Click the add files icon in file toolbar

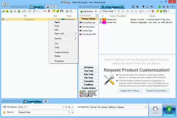3,11
